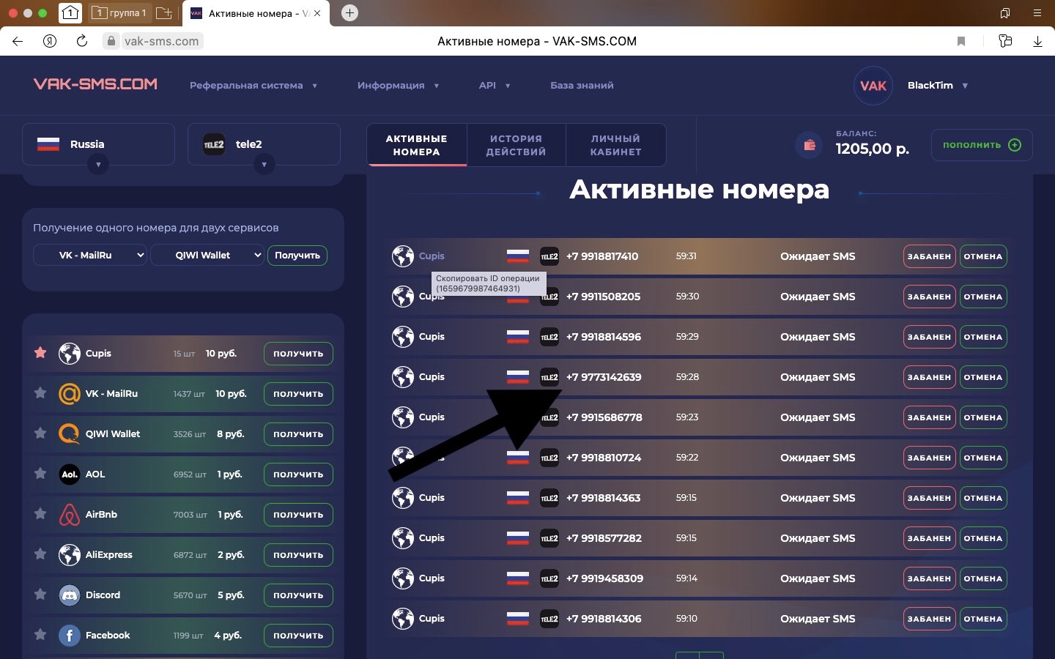Switch to История действий tab
The height and width of the screenshot is (659, 1055).
[x=516, y=145]
